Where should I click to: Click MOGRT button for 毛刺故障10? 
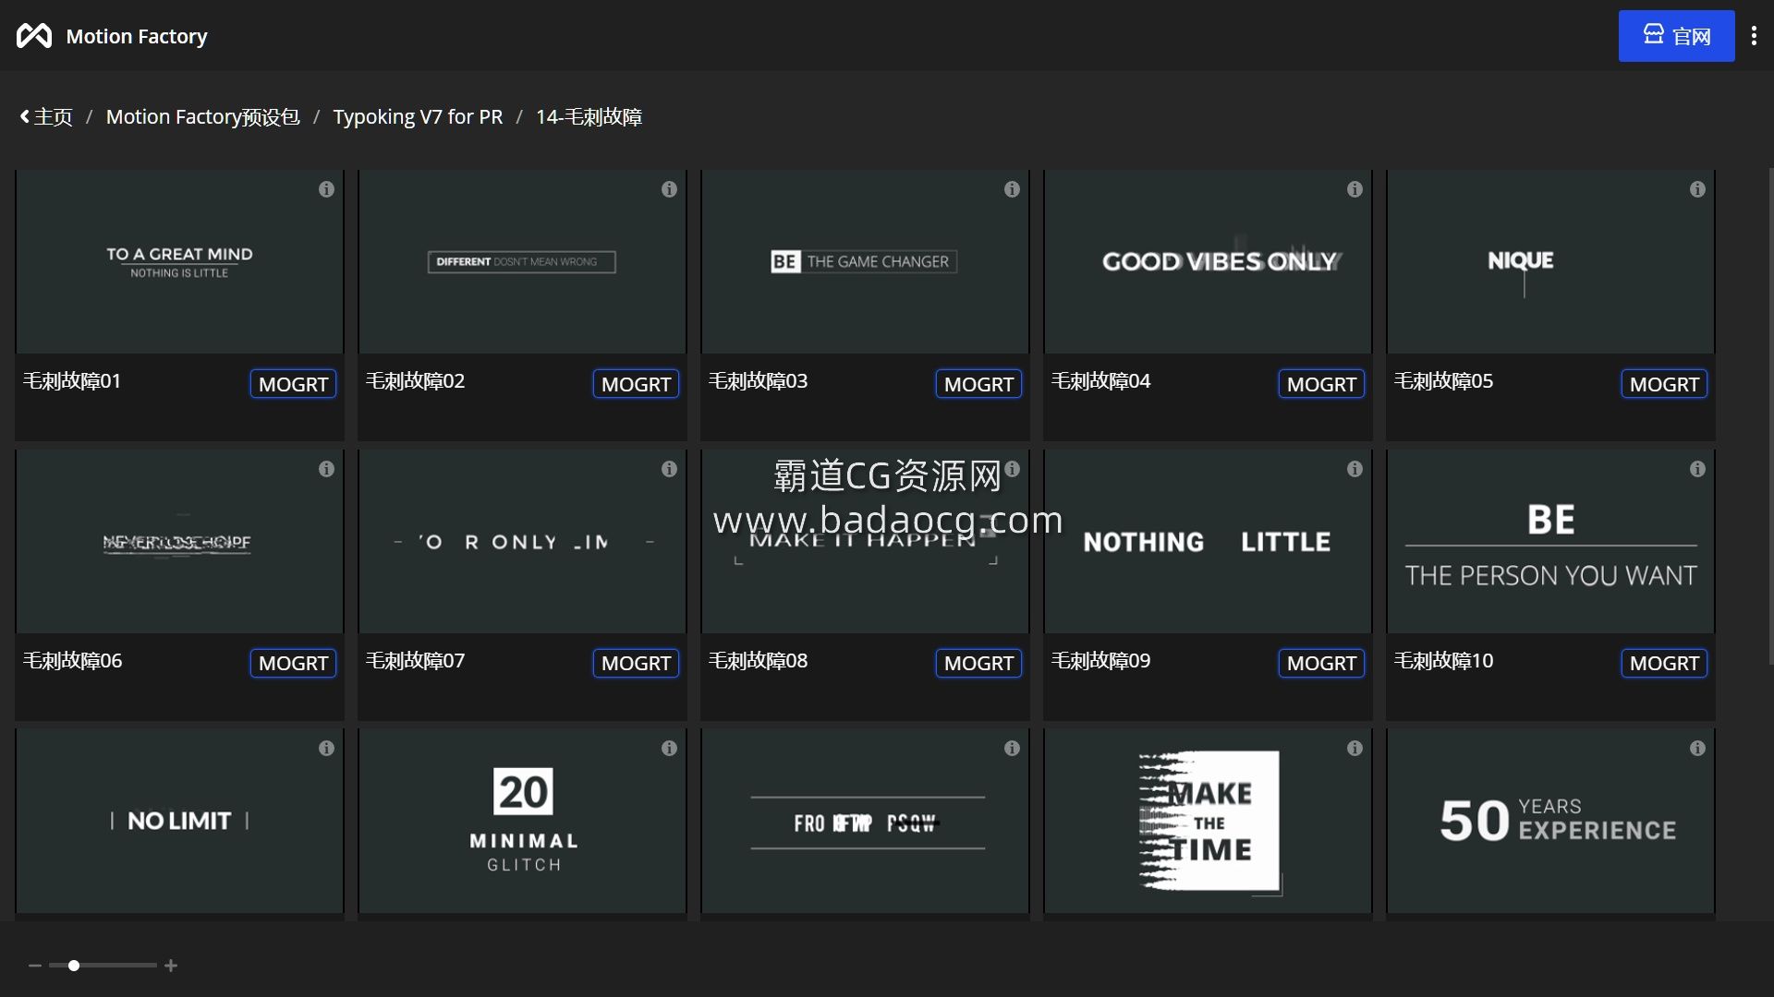[1664, 663]
